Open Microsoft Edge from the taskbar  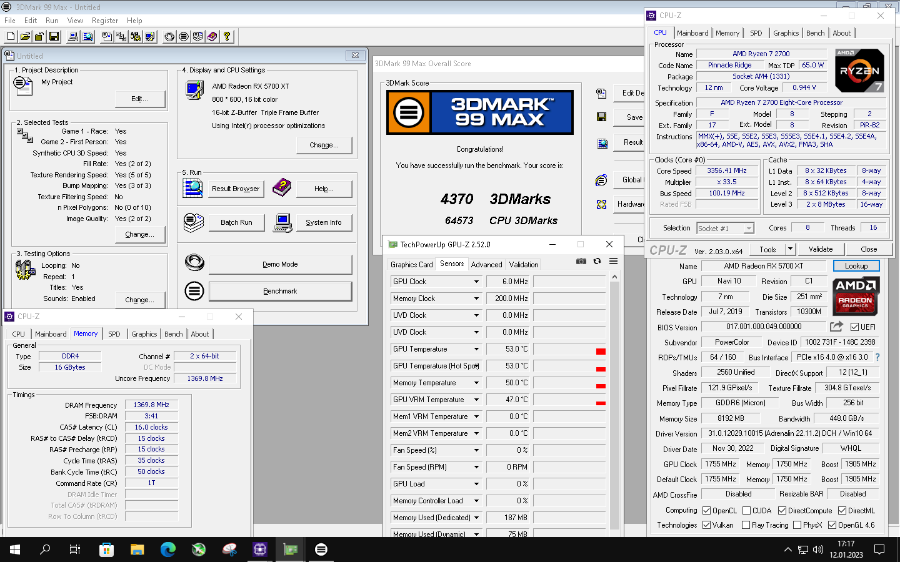click(168, 550)
